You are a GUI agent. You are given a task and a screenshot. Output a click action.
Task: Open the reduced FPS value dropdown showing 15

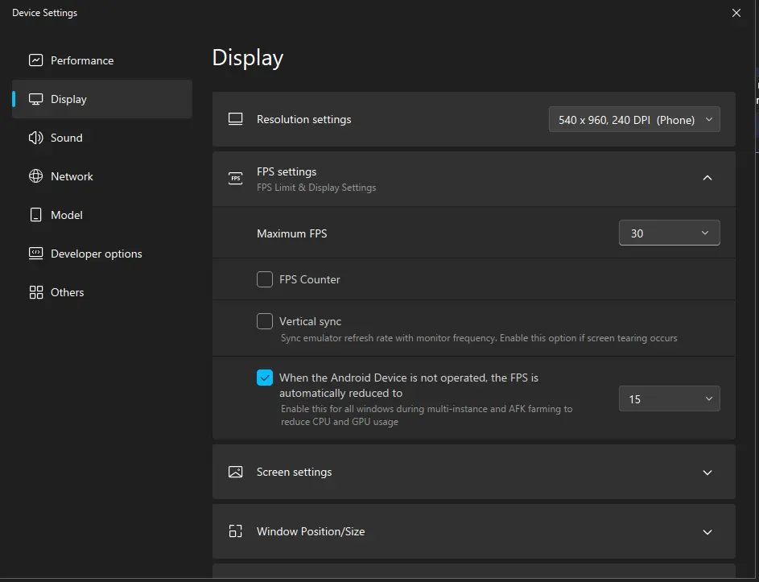669,398
